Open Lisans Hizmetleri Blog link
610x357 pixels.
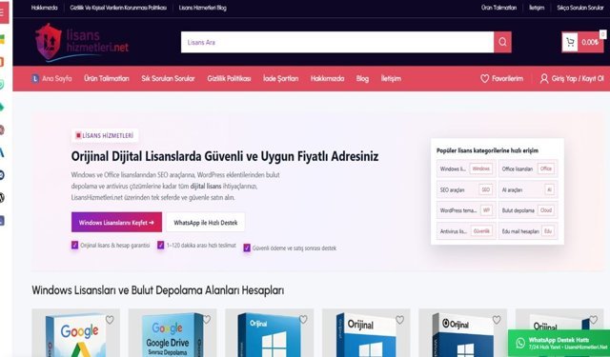203,8
